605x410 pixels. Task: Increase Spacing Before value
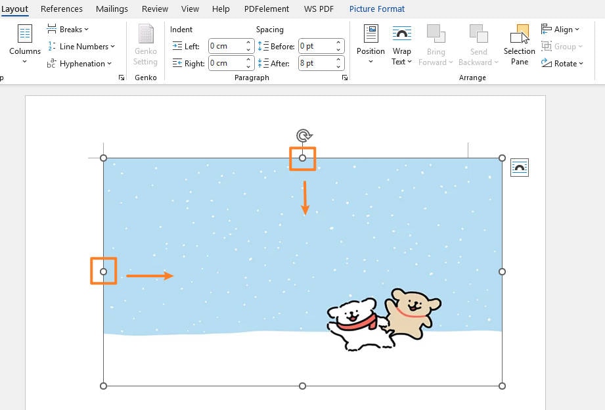click(x=338, y=43)
